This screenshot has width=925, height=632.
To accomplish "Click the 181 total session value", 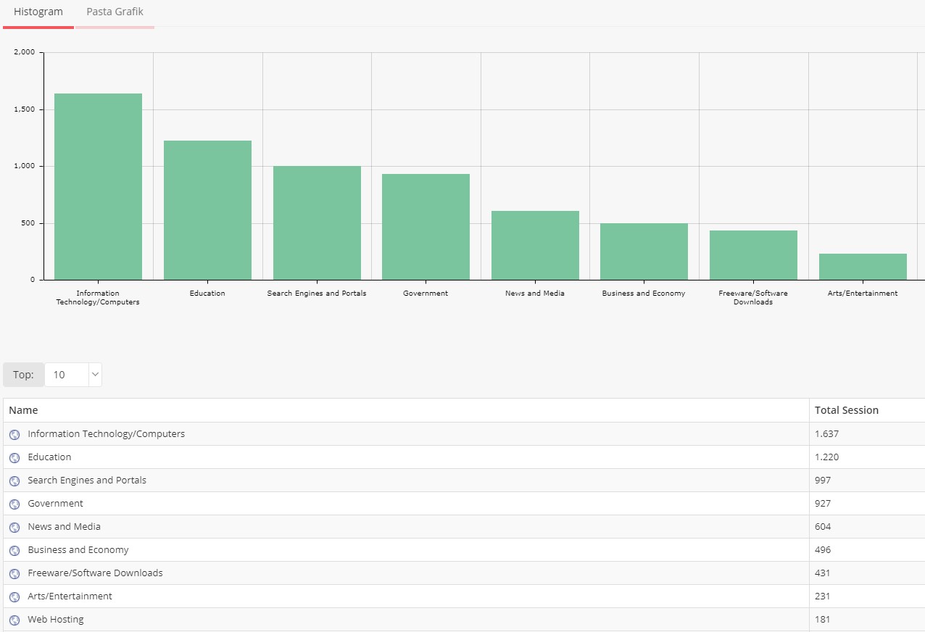I will (x=823, y=620).
